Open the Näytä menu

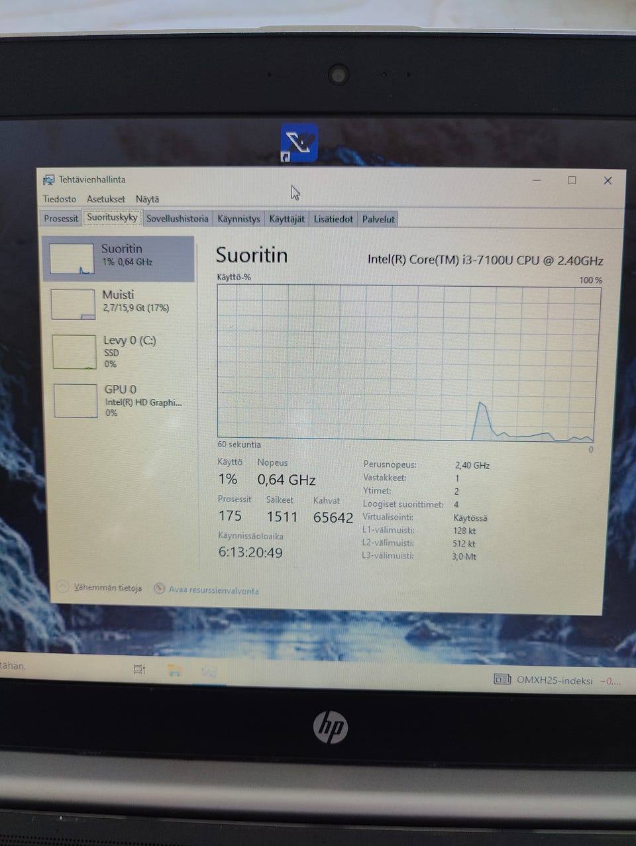[x=147, y=199]
